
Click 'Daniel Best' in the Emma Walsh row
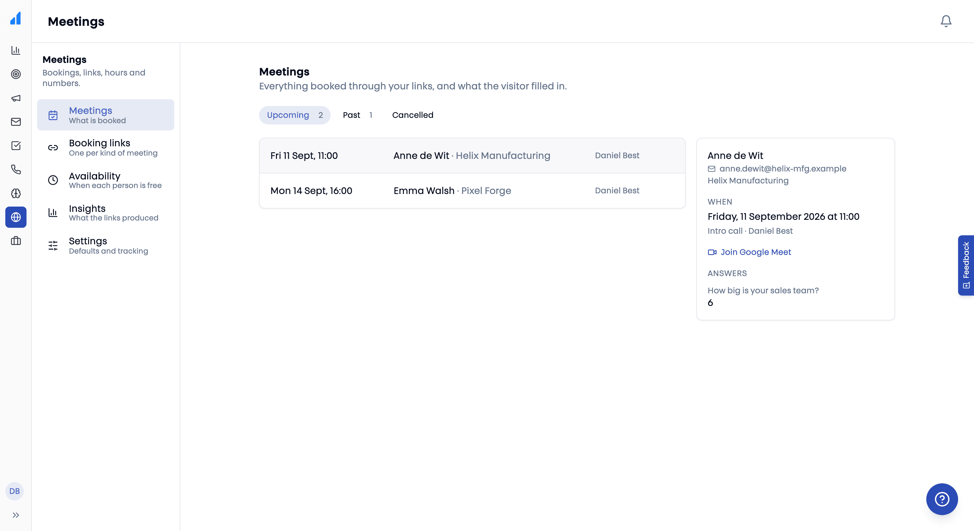(x=617, y=190)
